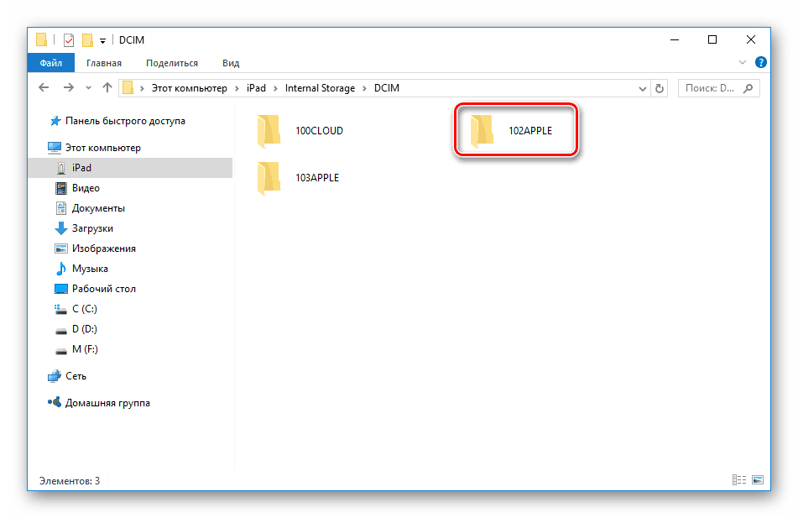Select drive M (F:) in sidebar

point(76,349)
